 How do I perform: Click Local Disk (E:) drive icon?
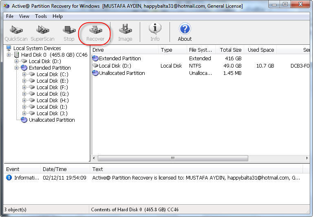pos(32,81)
